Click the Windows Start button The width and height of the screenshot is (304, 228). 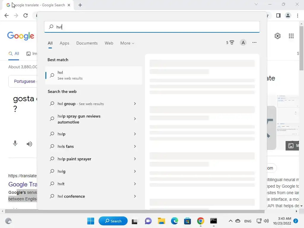point(91,221)
